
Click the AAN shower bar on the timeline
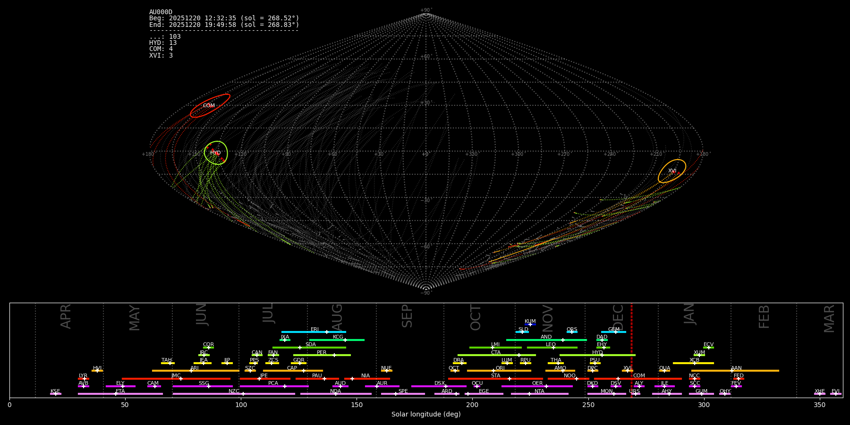[x=735, y=371]
